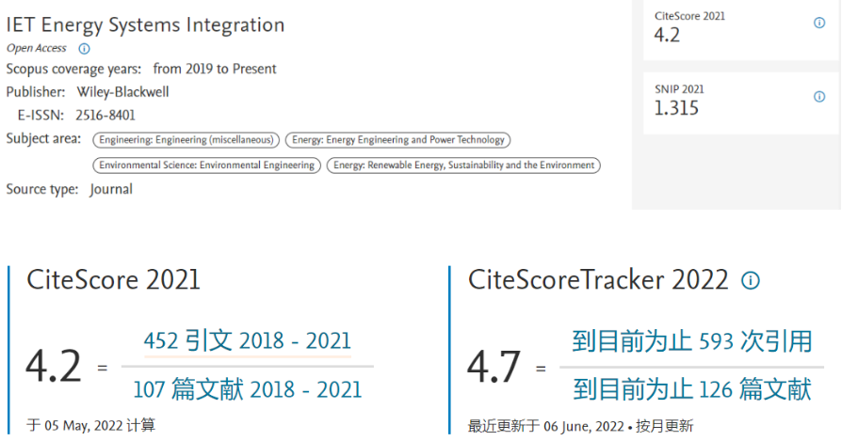Select the Environmental Engineering subject tag
This screenshot has height=441, width=842.
tap(206, 165)
